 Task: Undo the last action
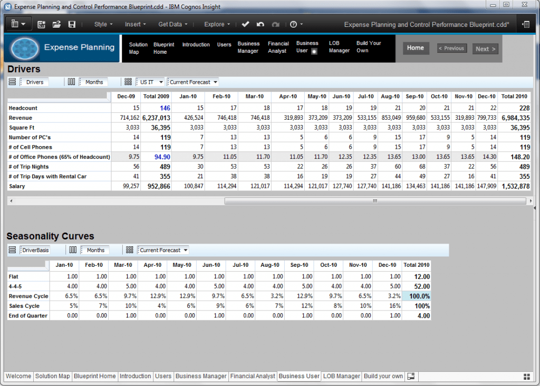(259, 24)
